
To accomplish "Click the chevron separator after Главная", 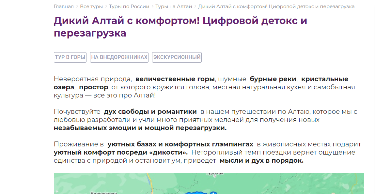I will coord(77,7).
